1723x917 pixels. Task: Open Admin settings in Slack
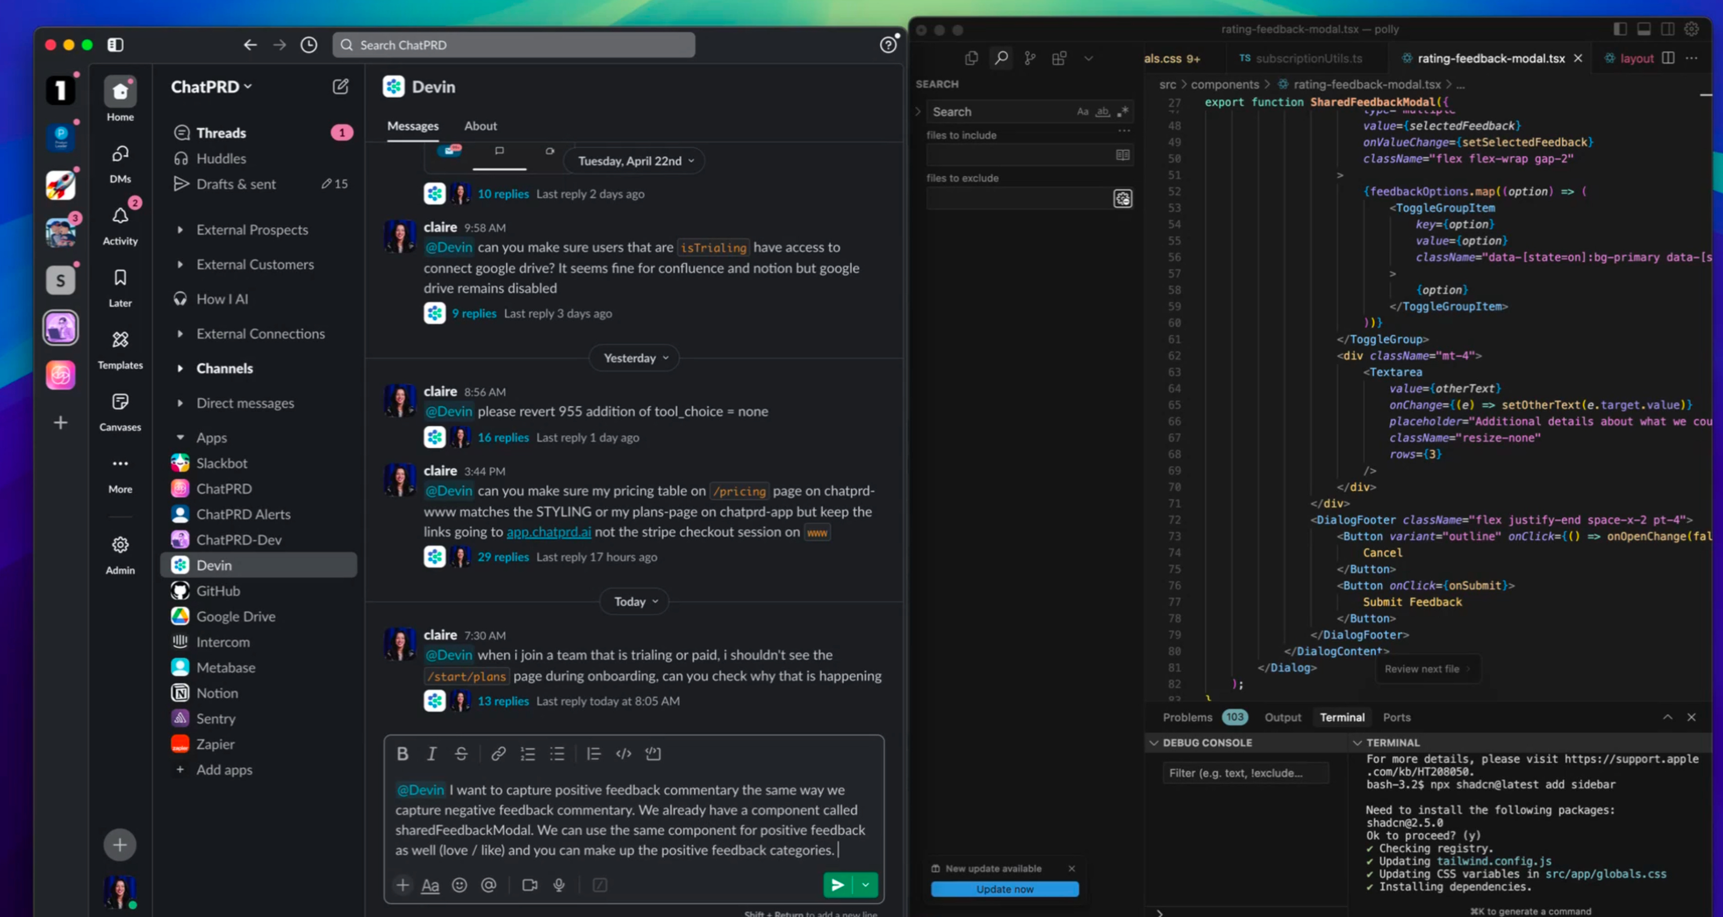click(120, 555)
